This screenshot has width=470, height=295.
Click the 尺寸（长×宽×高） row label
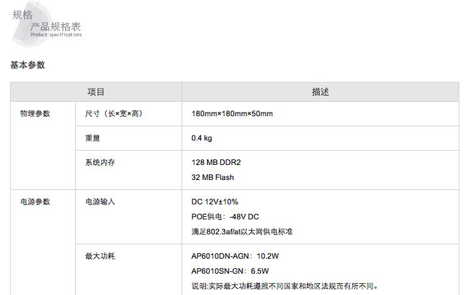pos(114,114)
